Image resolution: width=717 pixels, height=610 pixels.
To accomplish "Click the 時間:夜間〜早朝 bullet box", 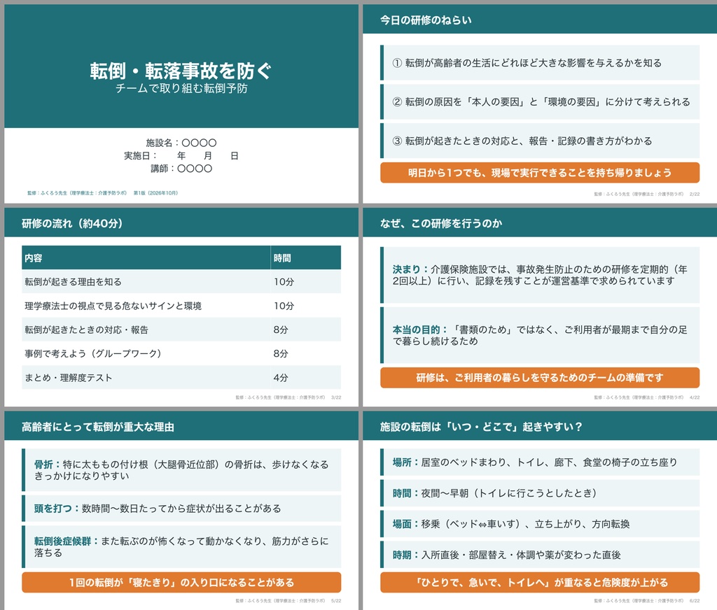I will pyautogui.click(x=540, y=493).
